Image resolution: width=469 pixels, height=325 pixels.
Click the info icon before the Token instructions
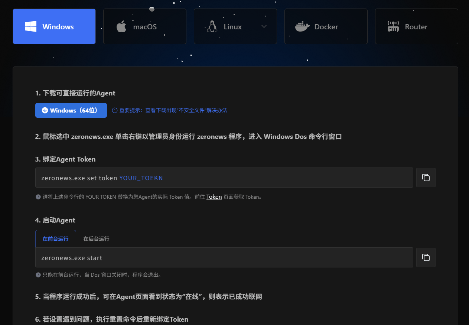point(38,196)
